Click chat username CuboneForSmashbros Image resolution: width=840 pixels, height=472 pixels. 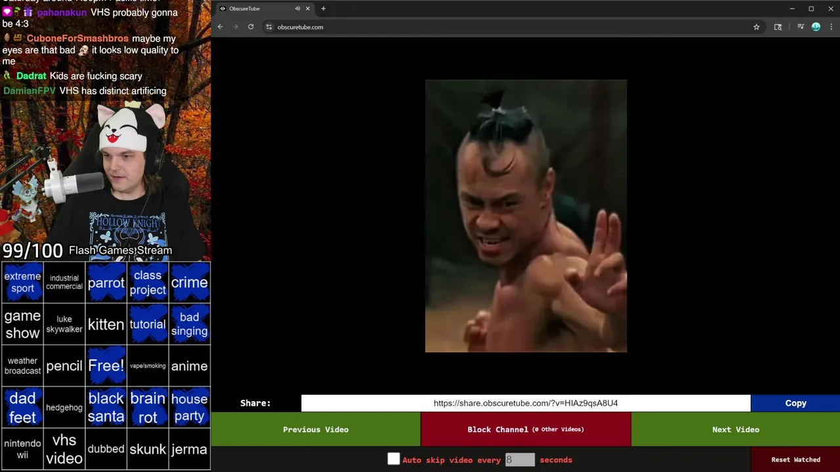point(78,39)
